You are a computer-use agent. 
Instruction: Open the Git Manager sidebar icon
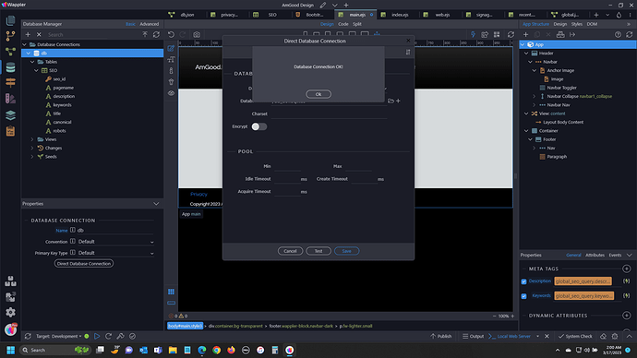pos(10,36)
